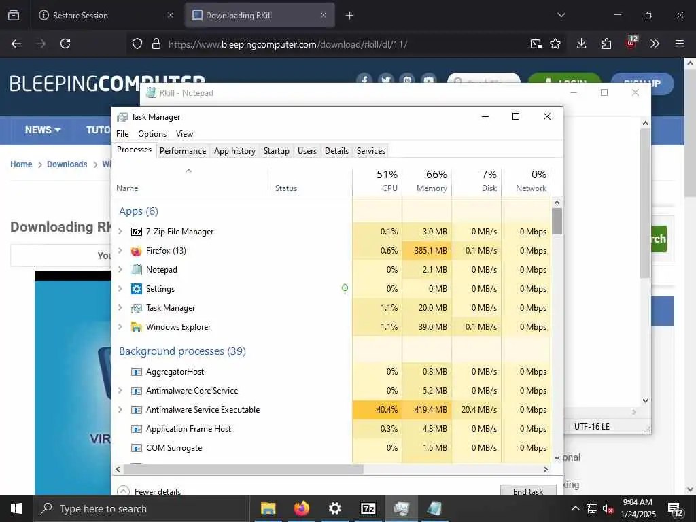Switch to the Services tab

371,151
